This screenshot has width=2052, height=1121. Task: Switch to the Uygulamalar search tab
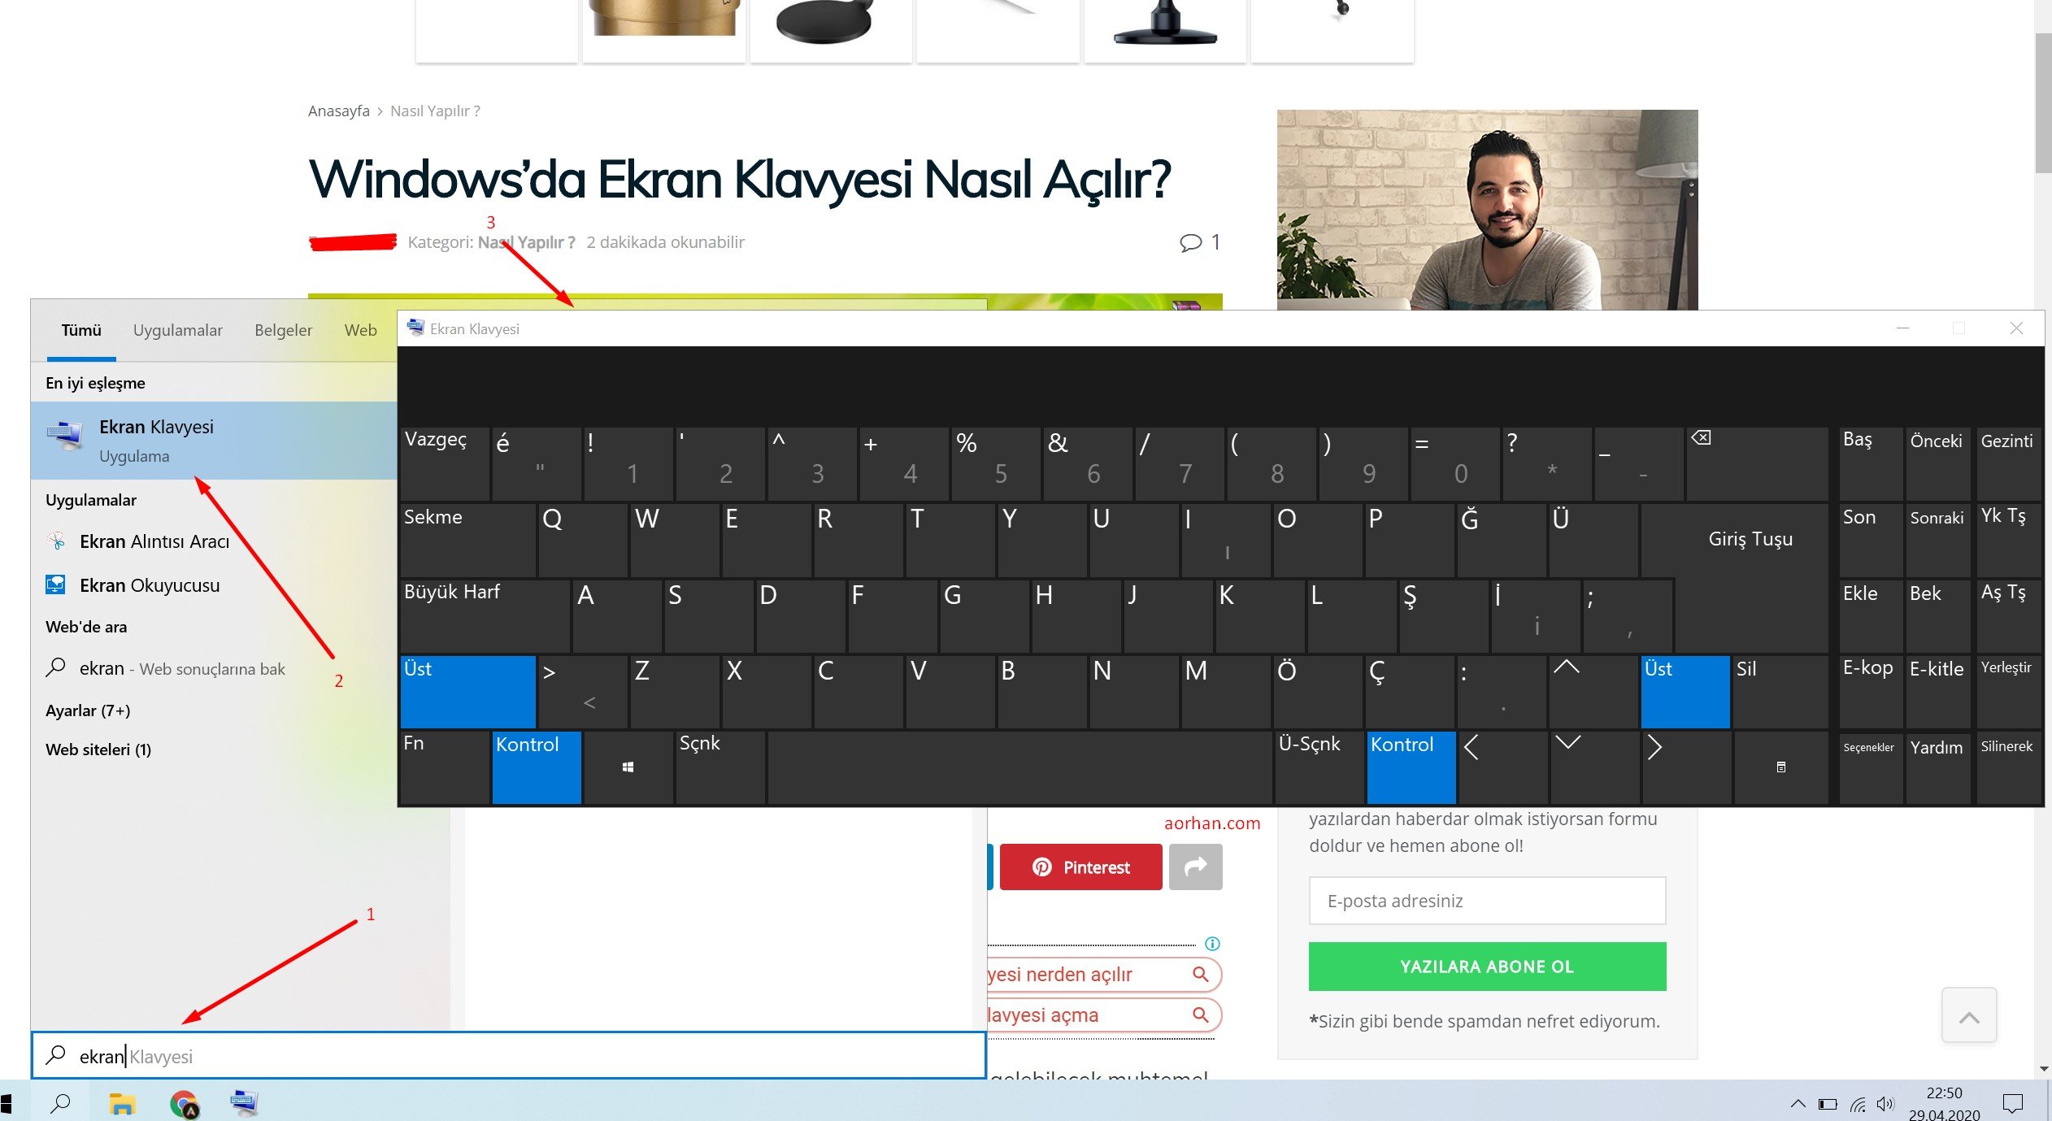click(177, 330)
